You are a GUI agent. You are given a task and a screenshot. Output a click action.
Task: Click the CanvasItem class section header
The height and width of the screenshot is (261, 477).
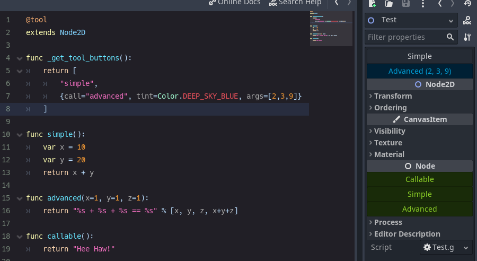point(420,119)
